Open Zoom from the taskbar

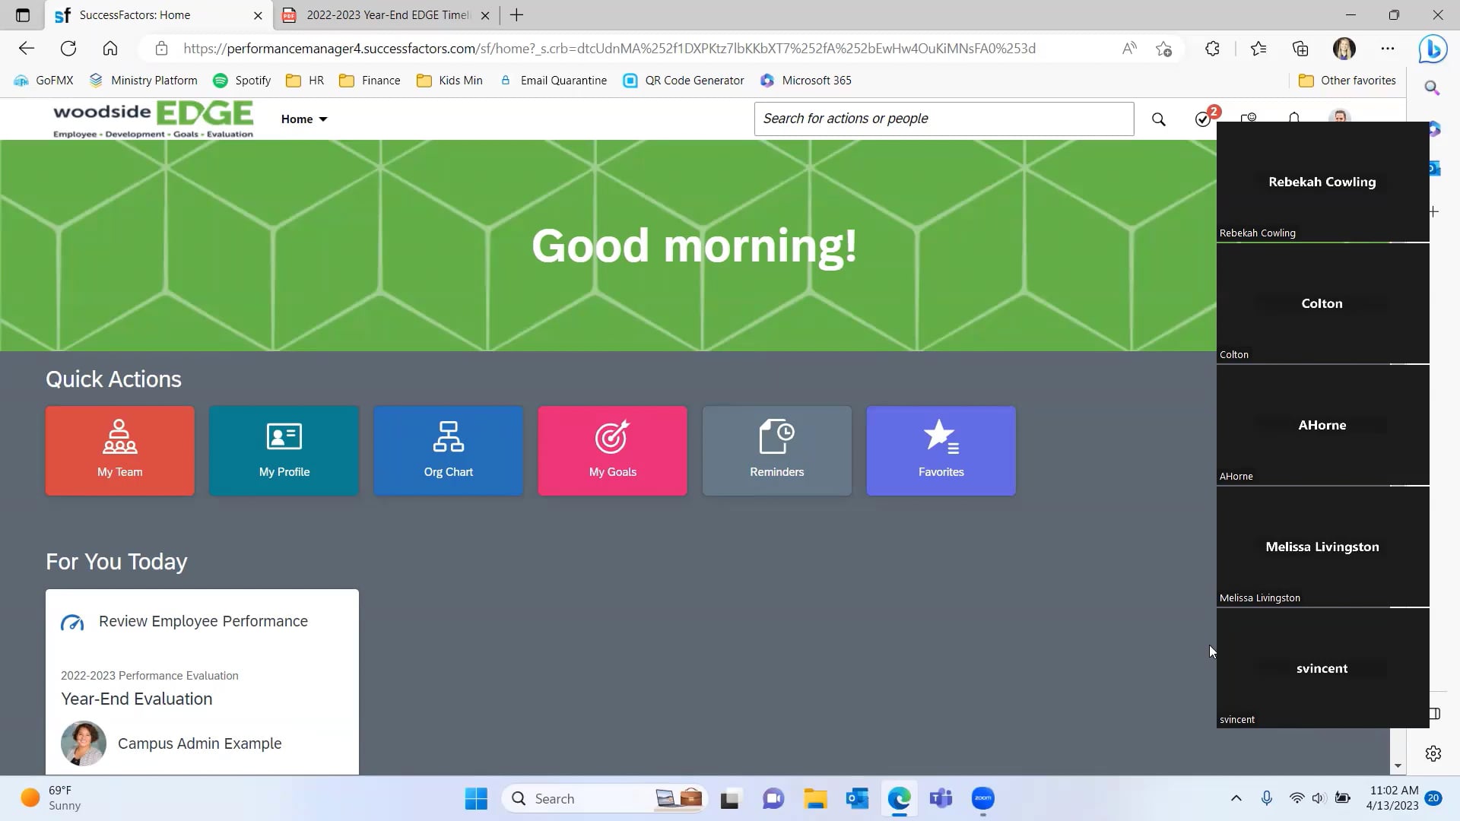pos(982,799)
